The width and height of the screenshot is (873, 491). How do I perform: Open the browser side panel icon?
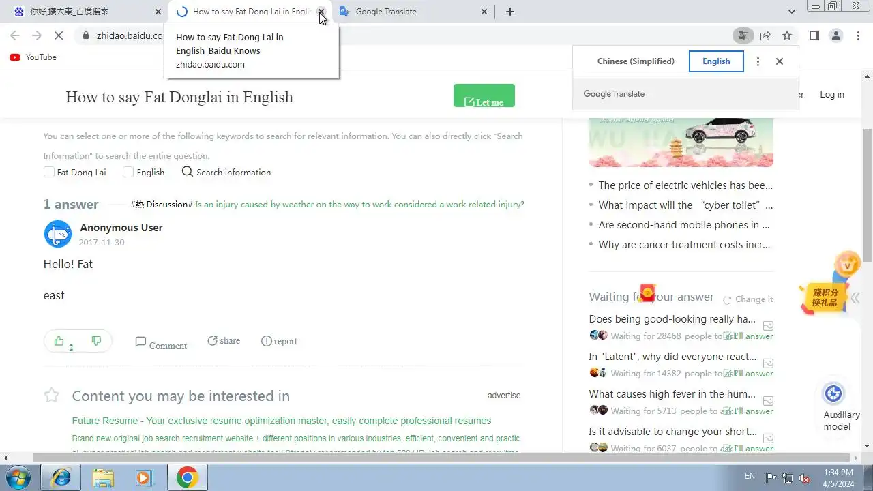click(x=814, y=35)
